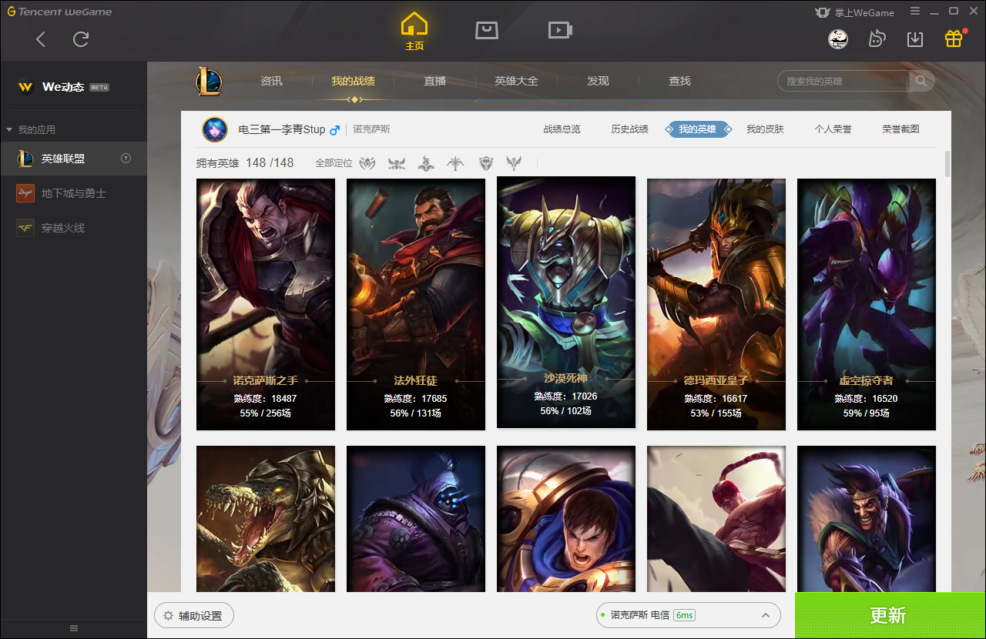
Task: Open the 发现 tab
Action: tap(598, 81)
